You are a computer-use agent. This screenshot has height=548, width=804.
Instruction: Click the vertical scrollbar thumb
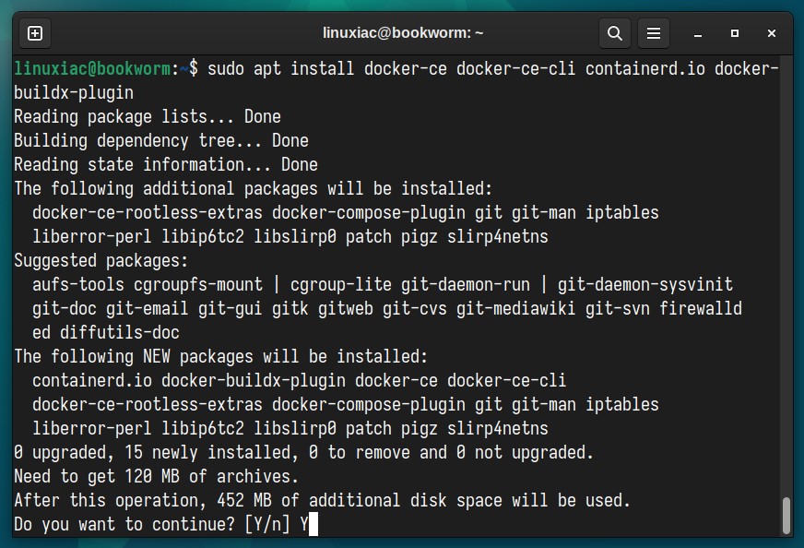tap(786, 516)
